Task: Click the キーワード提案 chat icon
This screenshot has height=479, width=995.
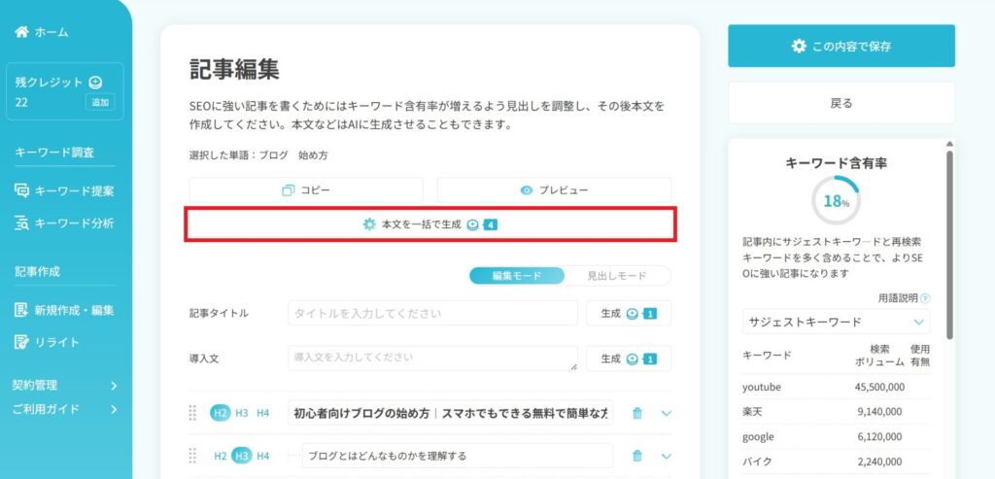Action: pyautogui.click(x=21, y=190)
